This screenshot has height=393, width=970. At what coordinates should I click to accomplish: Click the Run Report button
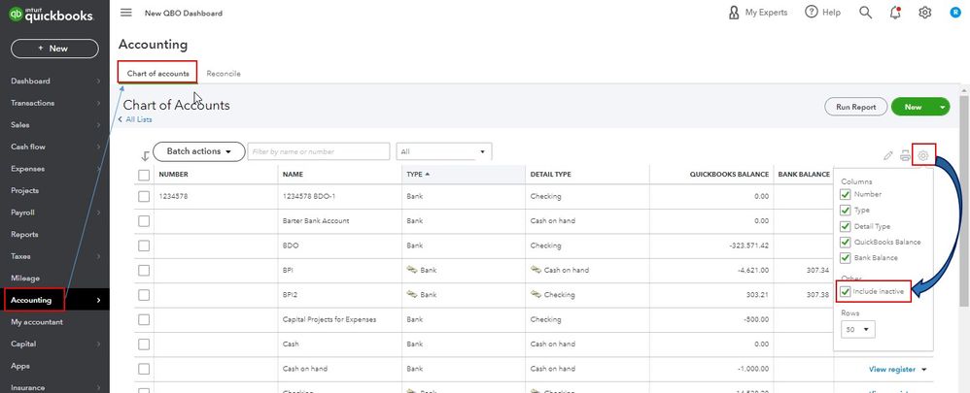point(854,107)
